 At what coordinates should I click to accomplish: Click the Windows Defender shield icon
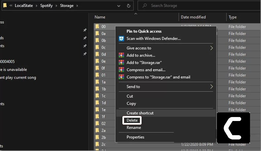121,39
